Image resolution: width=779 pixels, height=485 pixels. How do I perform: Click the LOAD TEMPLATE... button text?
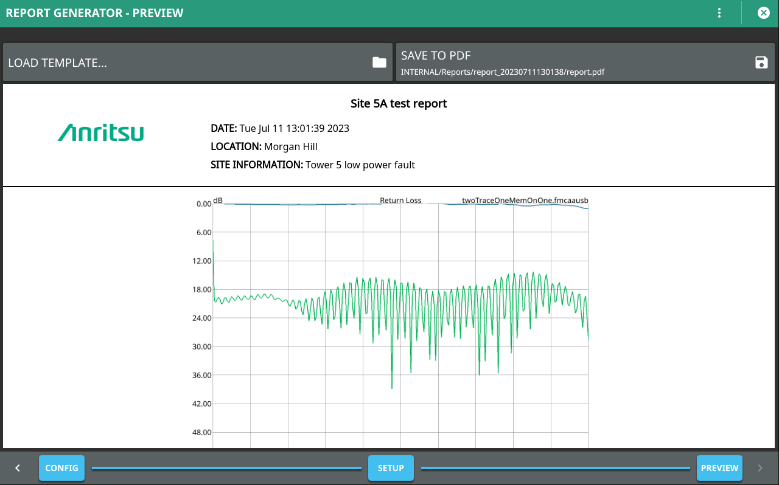[x=58, y=63]
